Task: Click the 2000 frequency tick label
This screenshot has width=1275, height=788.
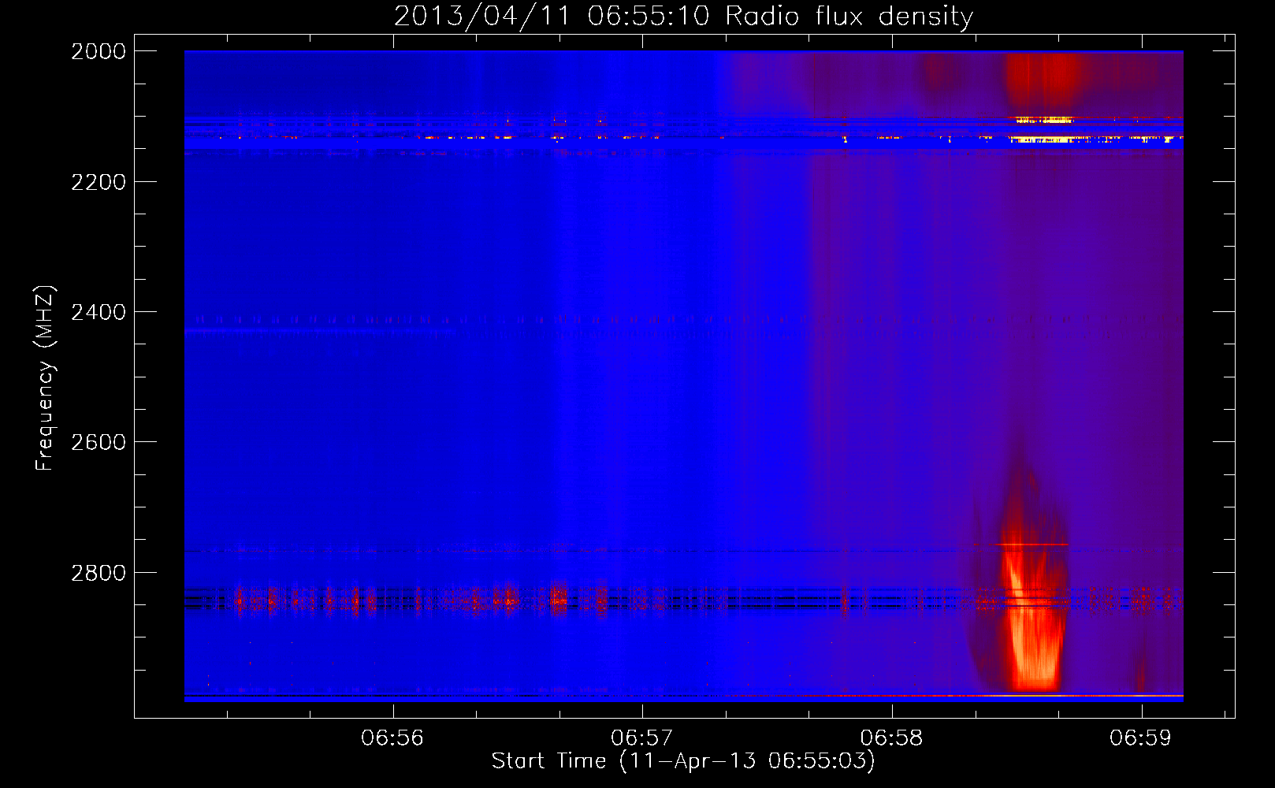Action: (99, 51)
